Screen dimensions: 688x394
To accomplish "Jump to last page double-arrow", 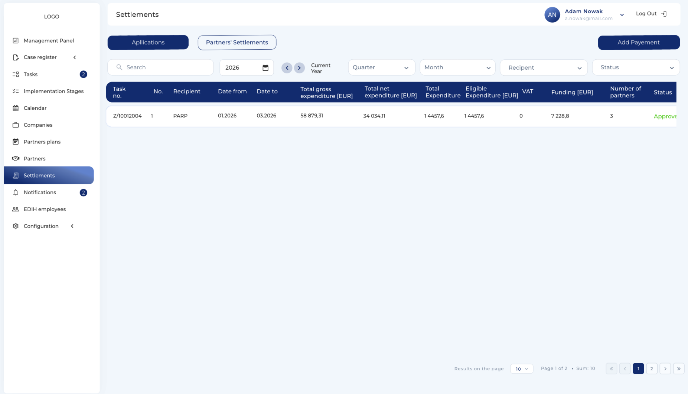I will 679,368.
